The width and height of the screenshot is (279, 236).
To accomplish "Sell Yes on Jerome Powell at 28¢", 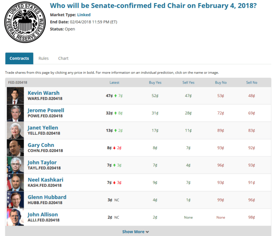I will (188, 113).
